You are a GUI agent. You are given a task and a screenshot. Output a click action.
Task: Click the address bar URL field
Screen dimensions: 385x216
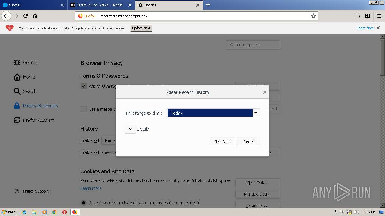click(205, 16)
